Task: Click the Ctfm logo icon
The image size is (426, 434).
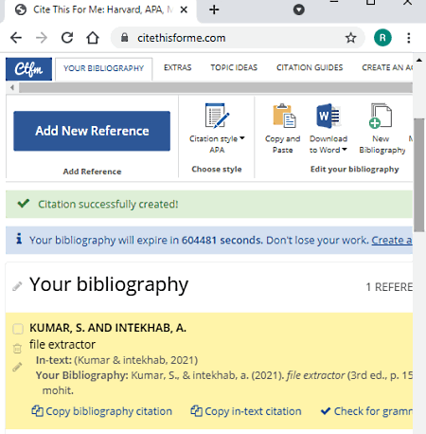Action: pyautogui.click(x=28, y=69)
